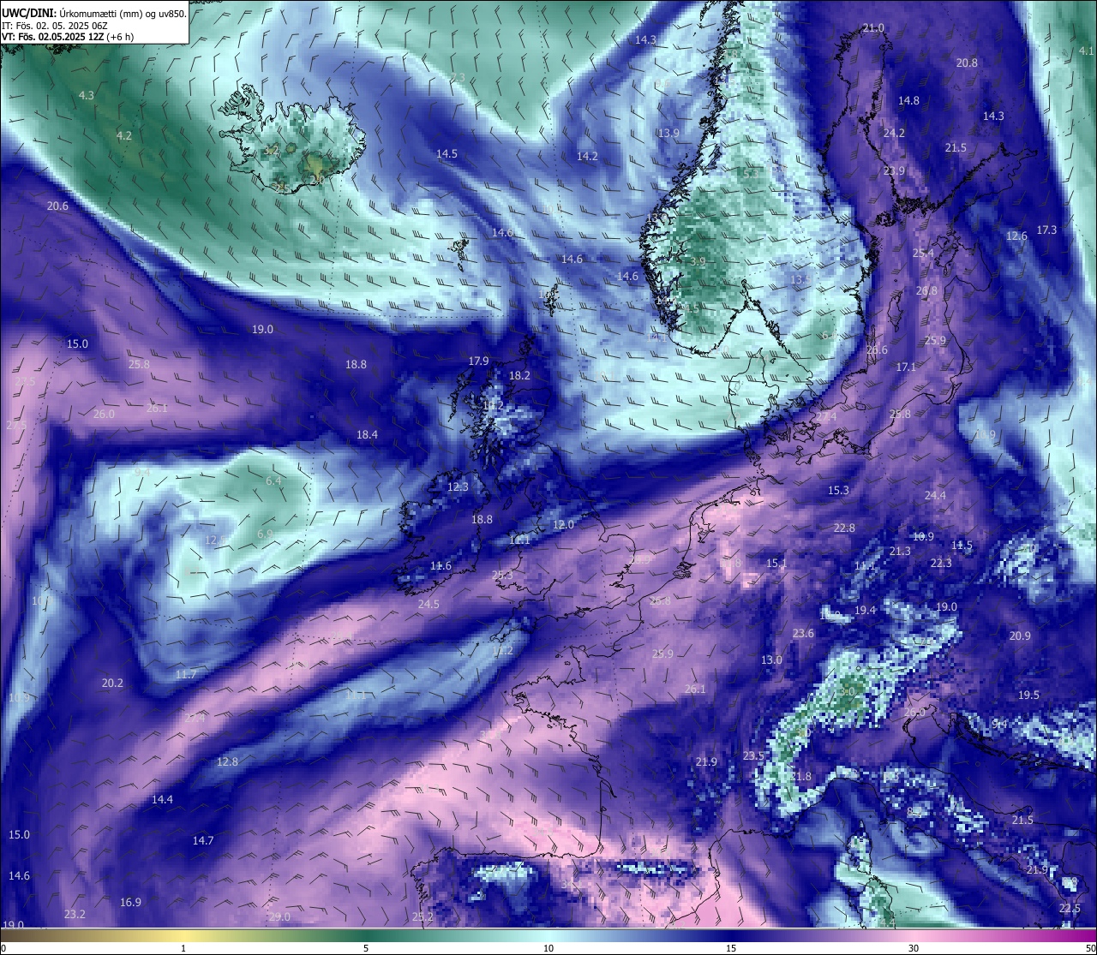
Task: Click the 24.2 value on the map
Action: pyautogui.click(x=894, y=133)
